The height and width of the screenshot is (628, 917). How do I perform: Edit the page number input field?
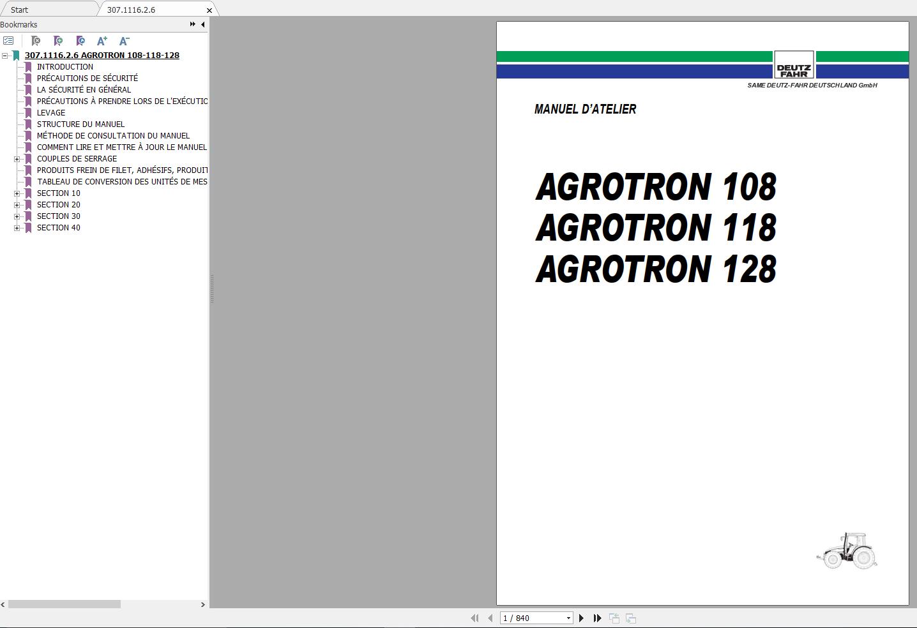(524, 618)
